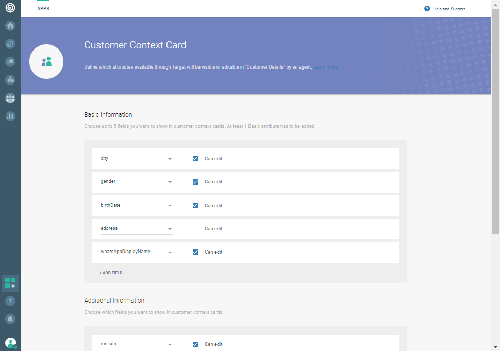Disable Can edit for birthDate field

(195, 205)
